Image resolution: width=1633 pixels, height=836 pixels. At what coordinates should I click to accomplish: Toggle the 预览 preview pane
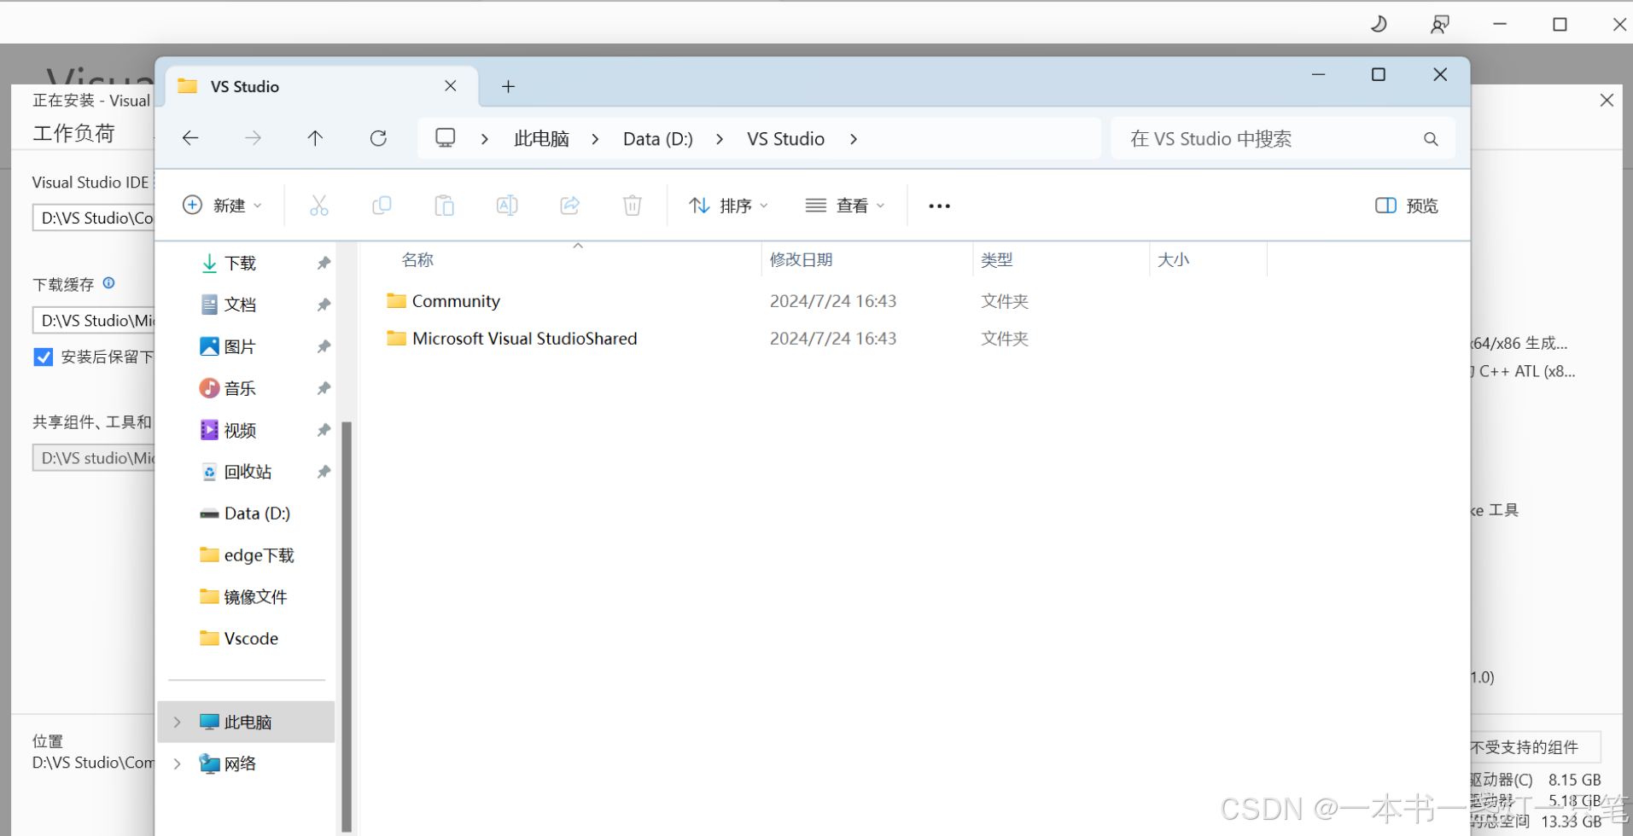[1406, 206]
